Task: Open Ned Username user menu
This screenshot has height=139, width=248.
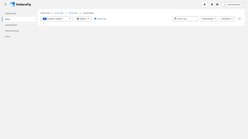Action: coord(233,5)
